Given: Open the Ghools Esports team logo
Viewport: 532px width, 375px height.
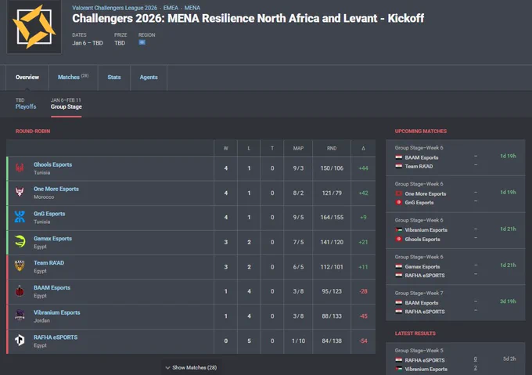Looking at the screenshot, I should click(x=20, y=168).
